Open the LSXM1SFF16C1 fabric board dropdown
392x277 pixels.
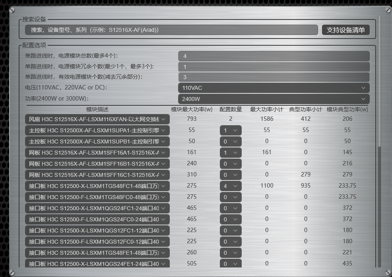(97, 175)
